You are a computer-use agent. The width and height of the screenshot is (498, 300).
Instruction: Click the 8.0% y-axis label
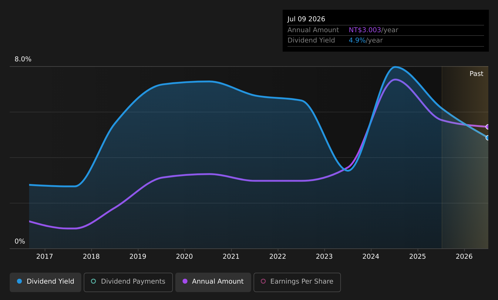pos(23,59)
